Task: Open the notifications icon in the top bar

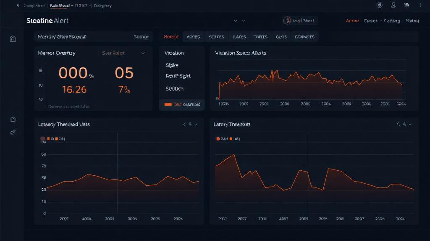Action: click(x=406, y=5)
